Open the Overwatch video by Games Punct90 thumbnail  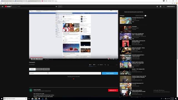[x=125, y=29]
